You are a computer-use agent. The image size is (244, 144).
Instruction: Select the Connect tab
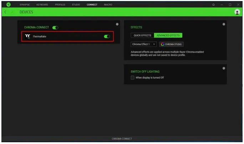[92, 5]
